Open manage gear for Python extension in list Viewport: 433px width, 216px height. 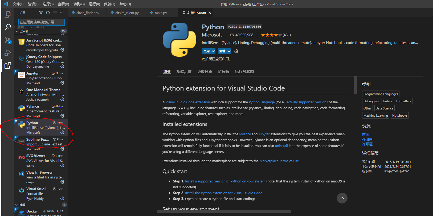point(62,132)
